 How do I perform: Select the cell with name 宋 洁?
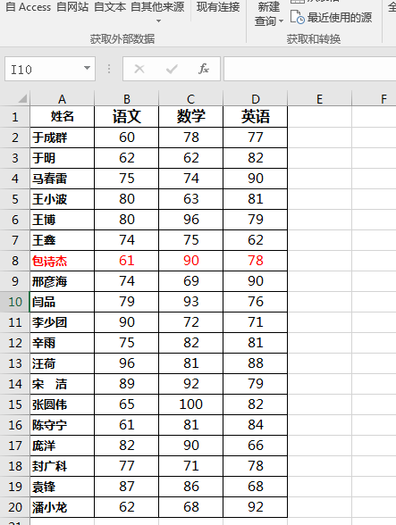62,384
